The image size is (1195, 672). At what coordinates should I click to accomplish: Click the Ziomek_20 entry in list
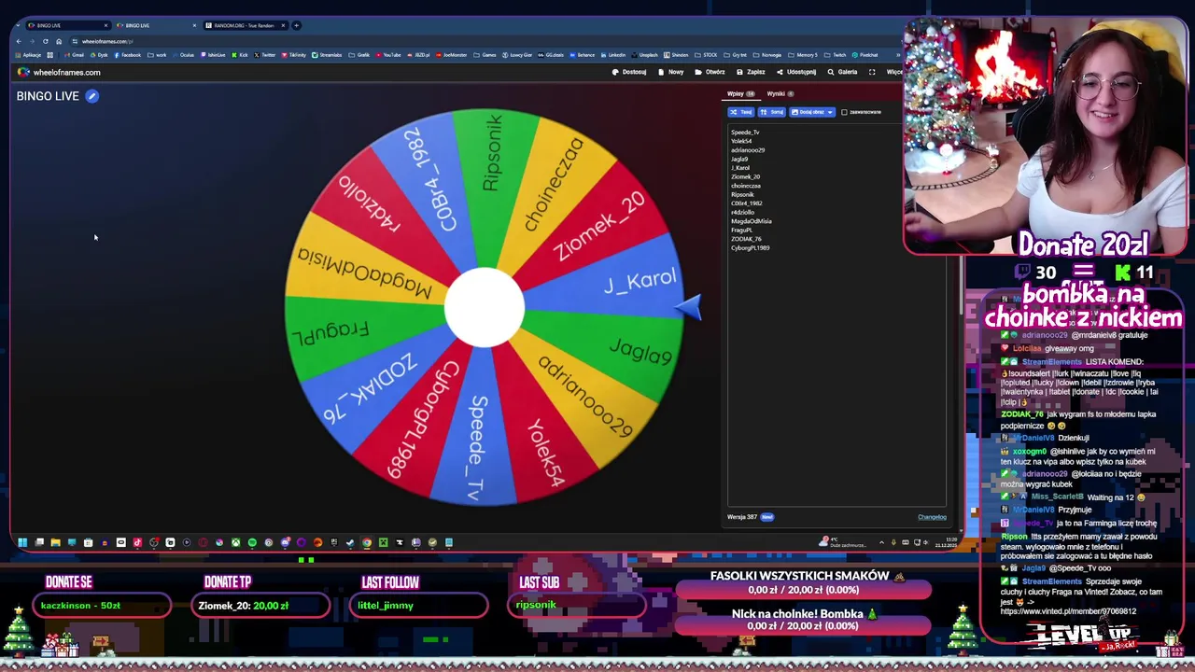pyautogui.click(x=745, y=176)
